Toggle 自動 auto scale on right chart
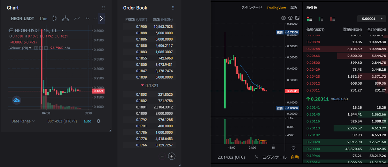Image resolution: width=388 pixels, height=167 pixels. coord(294,157)
